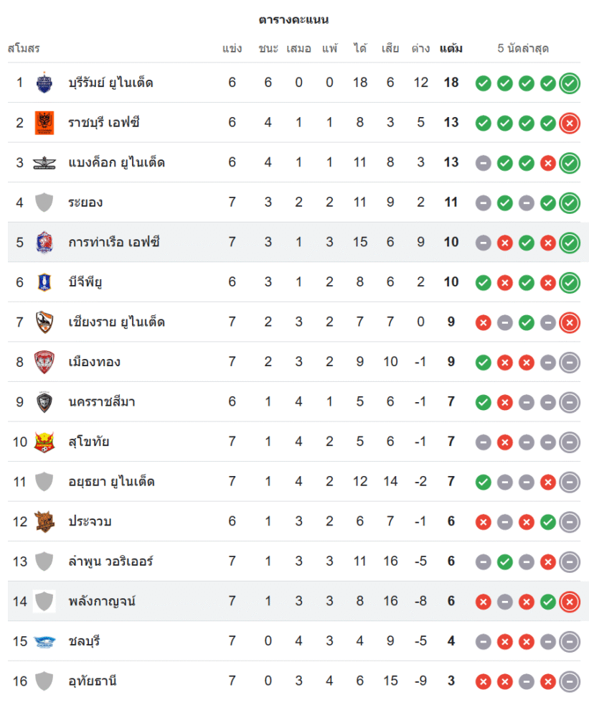The width and height of the screenshot is (589, 718).
Task: Click the การท่าเรือ เอฟซี club crest
Action: coord(44,243)
